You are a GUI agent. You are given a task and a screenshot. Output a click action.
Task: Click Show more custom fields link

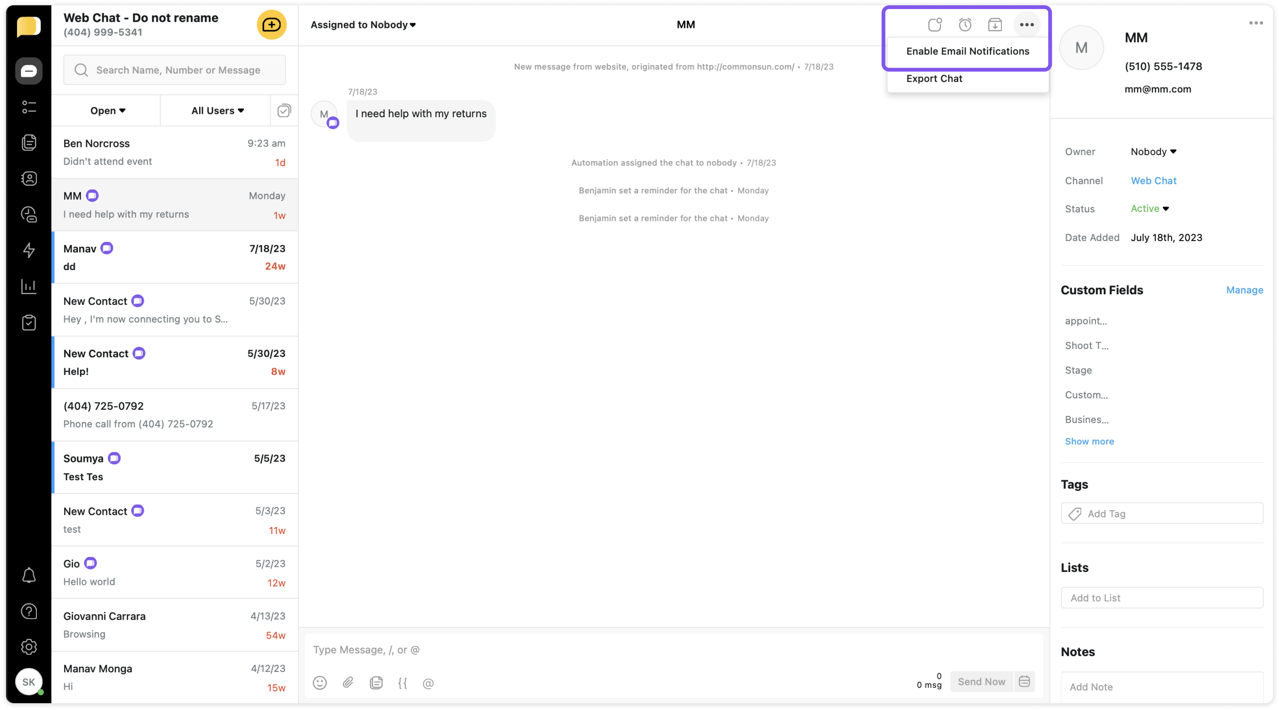[1089, 441]
